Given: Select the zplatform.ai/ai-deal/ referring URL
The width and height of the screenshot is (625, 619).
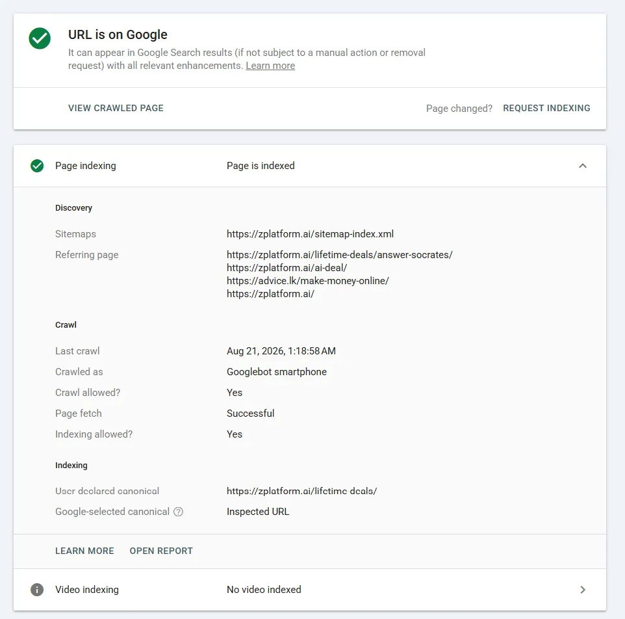Looking at the screenshot, I should [x=287, y=268].
